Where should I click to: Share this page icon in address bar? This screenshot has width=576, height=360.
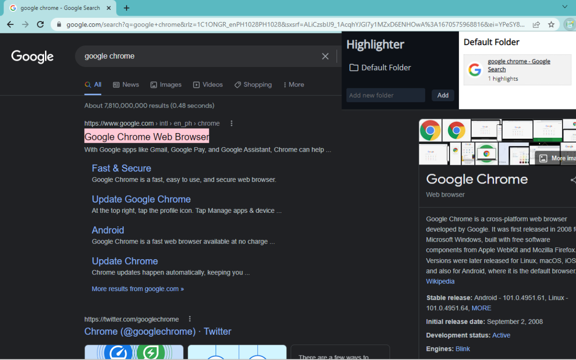tap(536, 25)
